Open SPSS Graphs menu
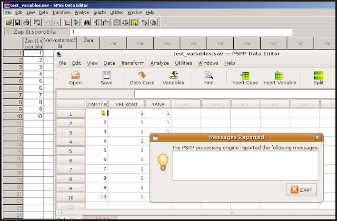 pos(100,13)
